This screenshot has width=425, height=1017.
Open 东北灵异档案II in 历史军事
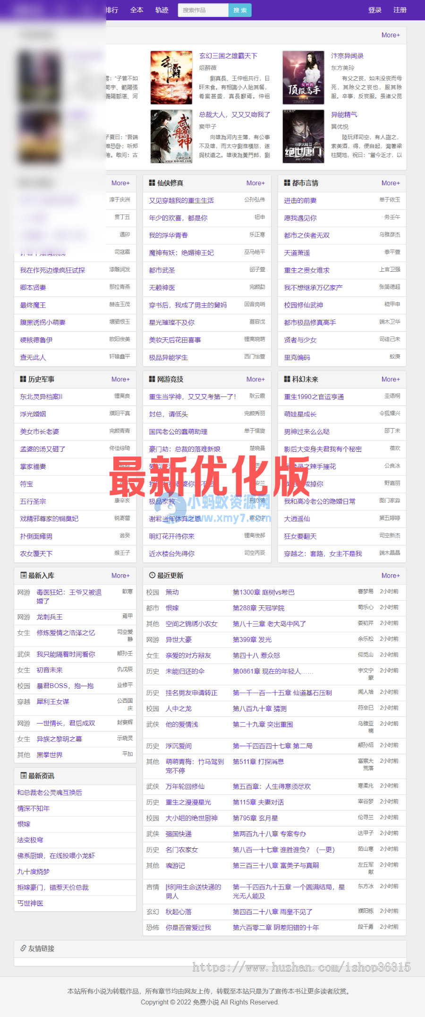41,396
